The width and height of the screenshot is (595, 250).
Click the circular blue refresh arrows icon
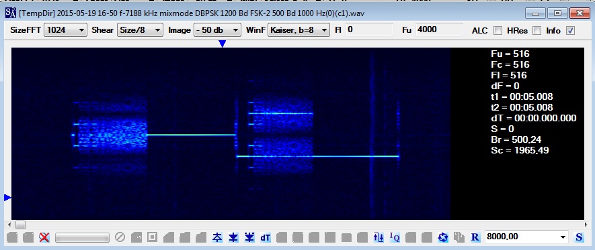coord(443,237)
